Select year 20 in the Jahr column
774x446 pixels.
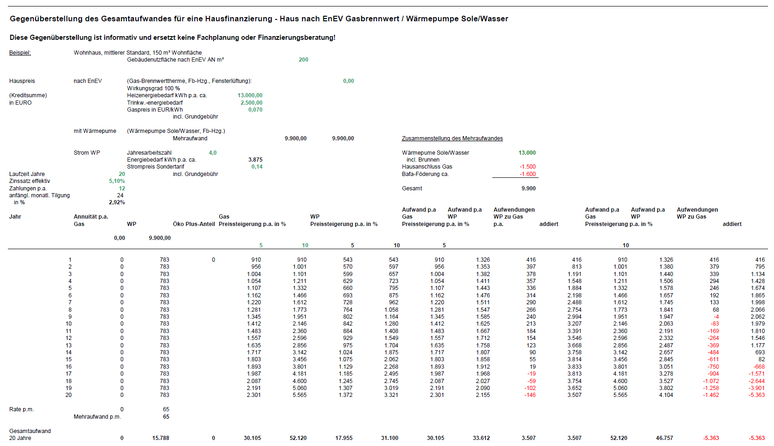[69, 395]
